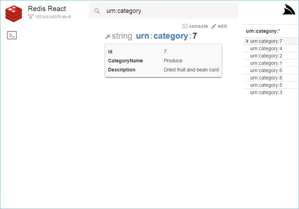The width and height of the screenshot is (299, 209).
Task: Click the urn:category search field
Action: [163, 11]
